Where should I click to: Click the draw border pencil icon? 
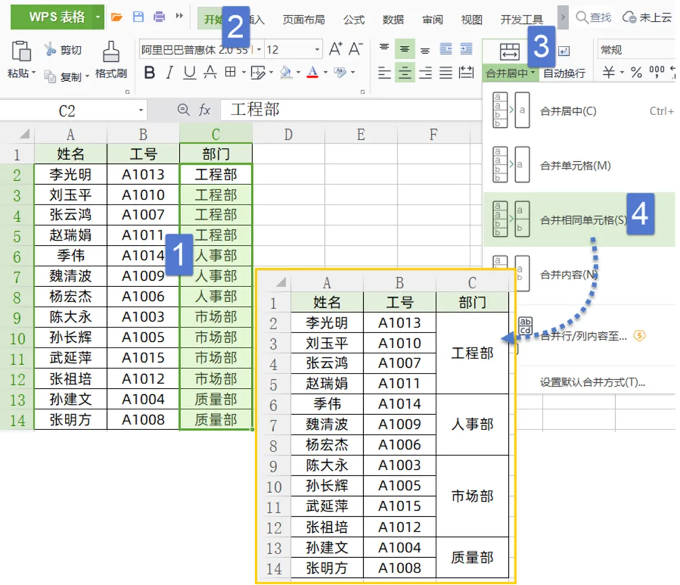(x=258, y=72)
